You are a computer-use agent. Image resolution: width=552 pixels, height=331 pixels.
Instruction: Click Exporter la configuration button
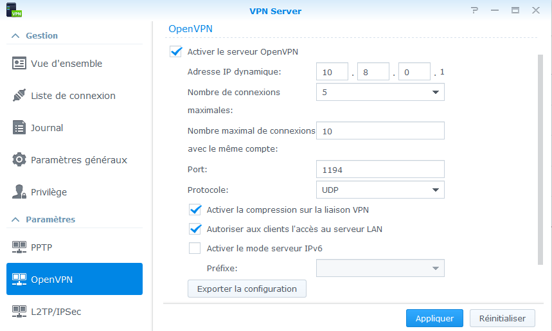247,289
